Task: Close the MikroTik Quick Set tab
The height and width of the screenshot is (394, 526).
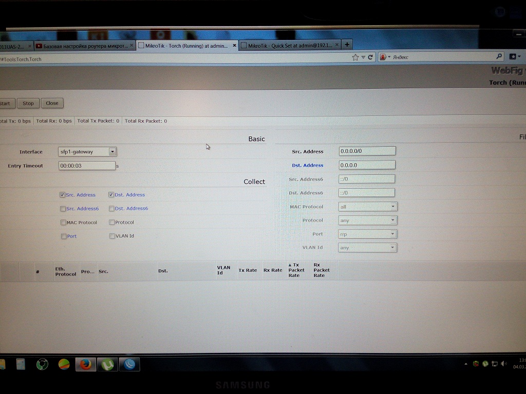Action: tap(337, 45)
